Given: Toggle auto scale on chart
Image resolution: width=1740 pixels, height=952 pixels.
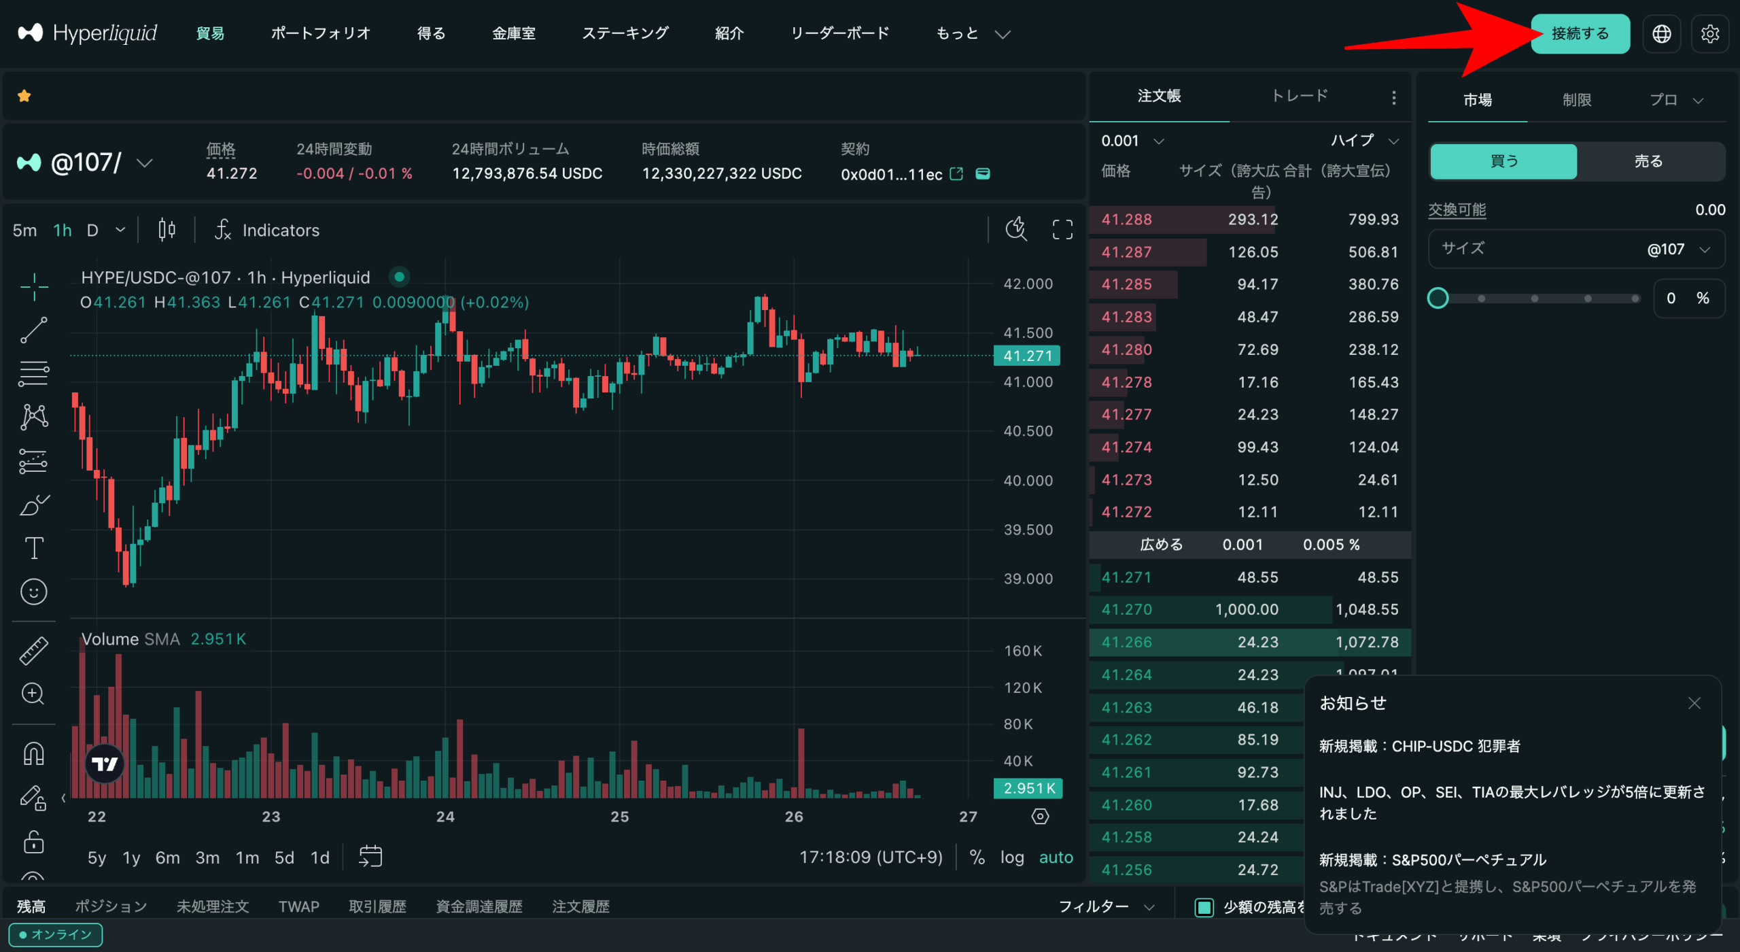Looking at the screenshot, I should 1056,857.
